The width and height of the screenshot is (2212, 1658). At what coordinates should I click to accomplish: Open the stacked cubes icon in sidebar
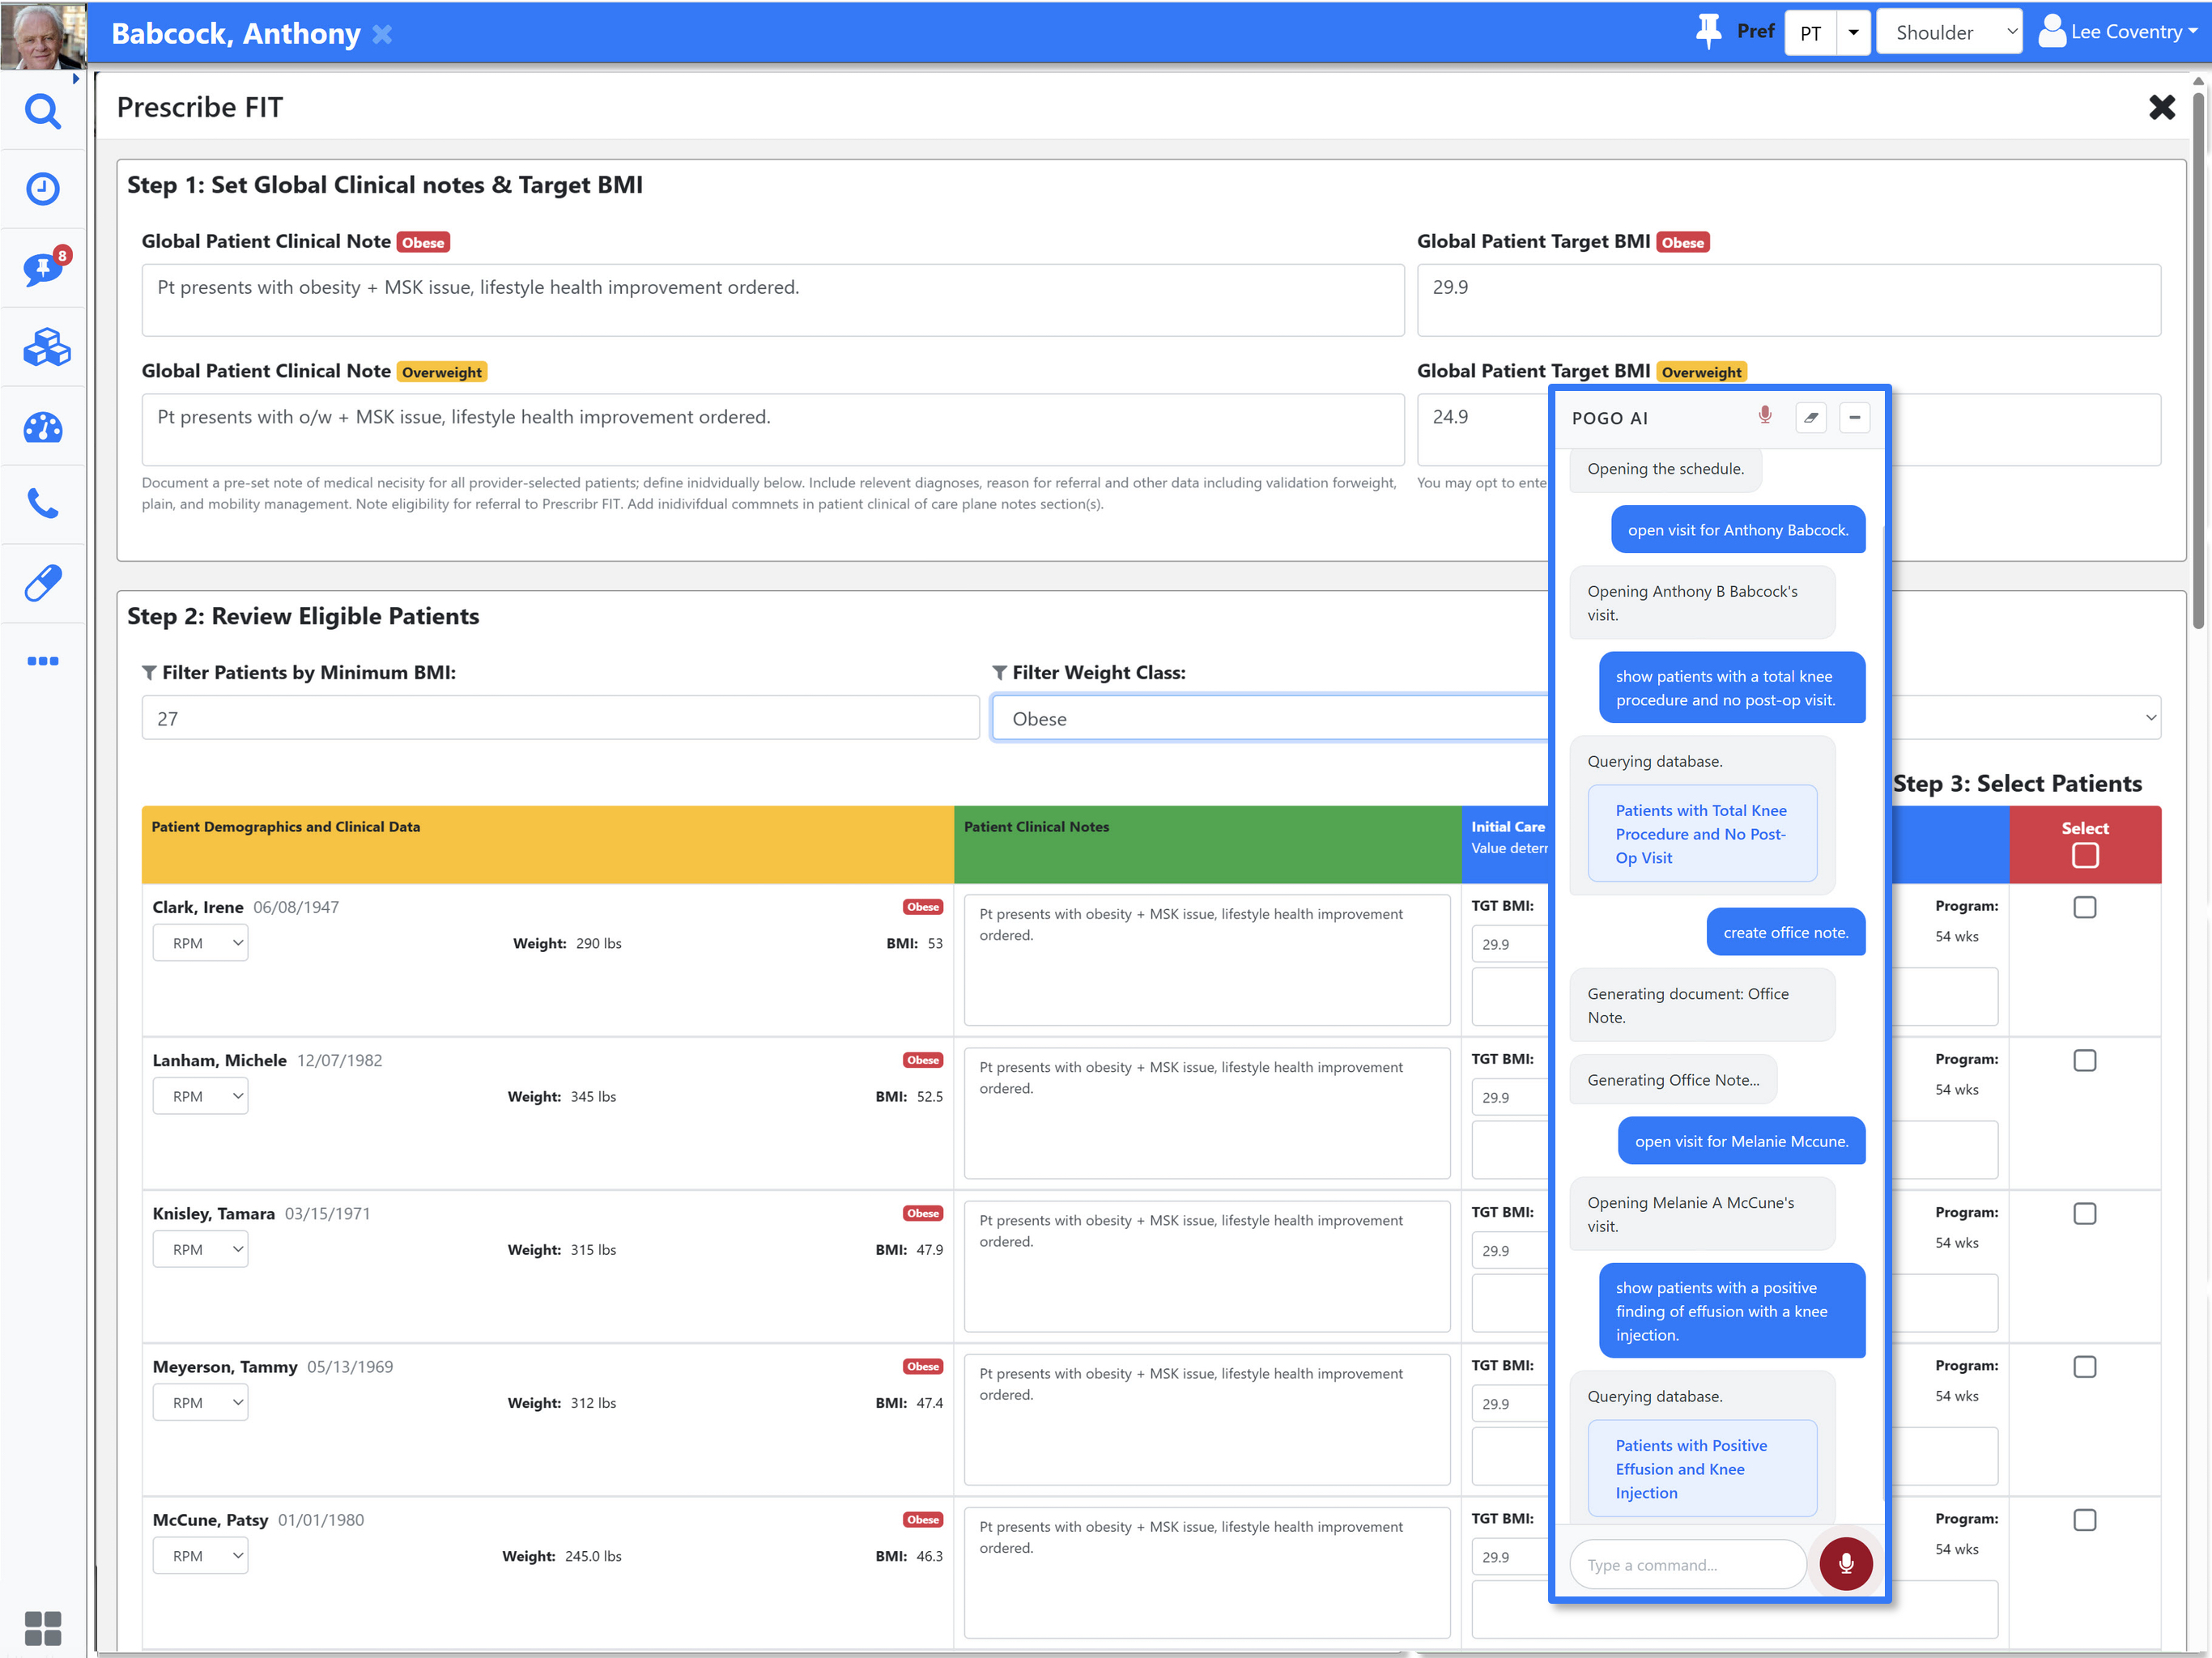[46, 347]
